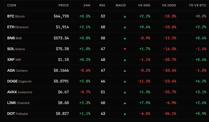Click the -6.5% Polkadot VS 50D value
Viewport: 209px width, 122px height.
coord(145,114)
